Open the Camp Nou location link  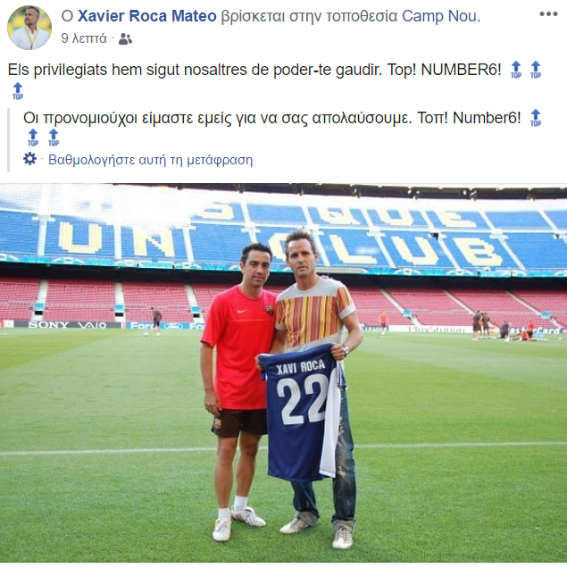(439, 16)
